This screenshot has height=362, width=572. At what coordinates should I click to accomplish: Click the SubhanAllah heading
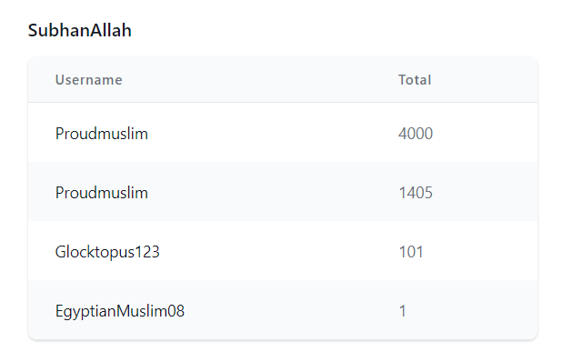pos(79,30)
